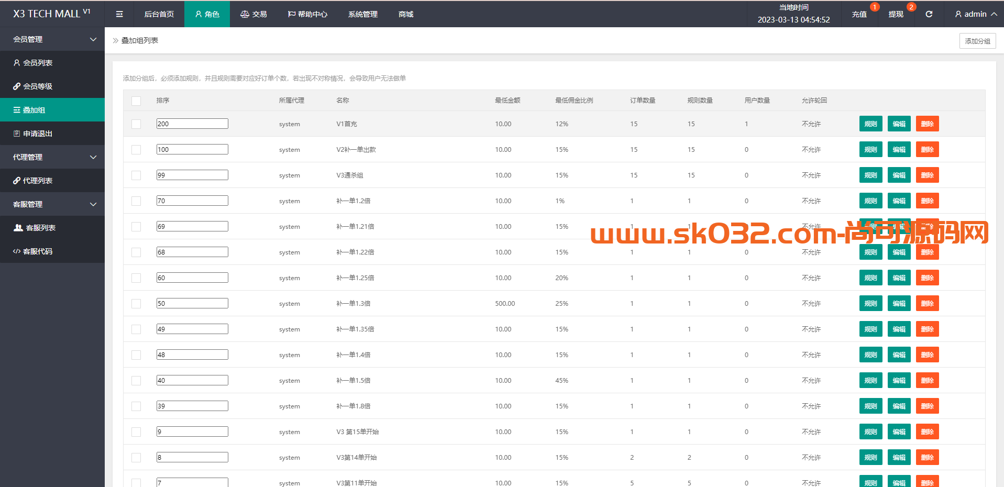Open the 提现 withdrawal notifications

[x=896, y=14]
